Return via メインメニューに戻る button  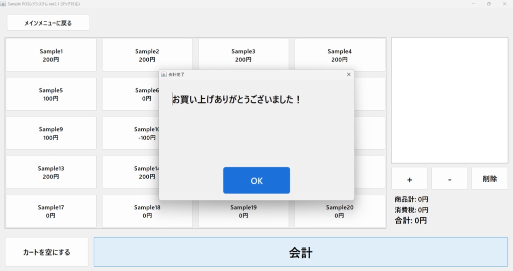48,23
